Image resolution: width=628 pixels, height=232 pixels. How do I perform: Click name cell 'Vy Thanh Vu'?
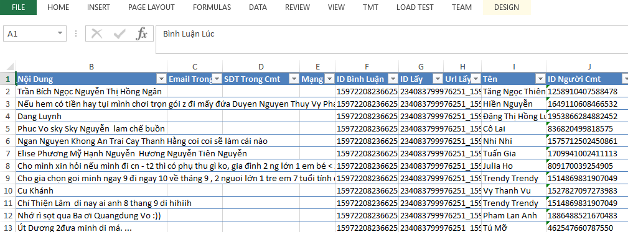click(514, 191)
